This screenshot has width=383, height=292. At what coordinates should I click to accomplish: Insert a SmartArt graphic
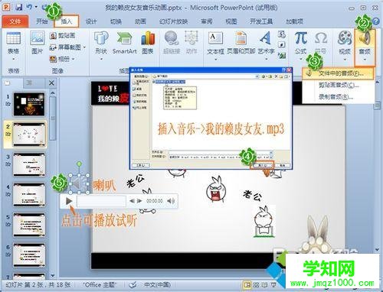[x=124, y=42]
